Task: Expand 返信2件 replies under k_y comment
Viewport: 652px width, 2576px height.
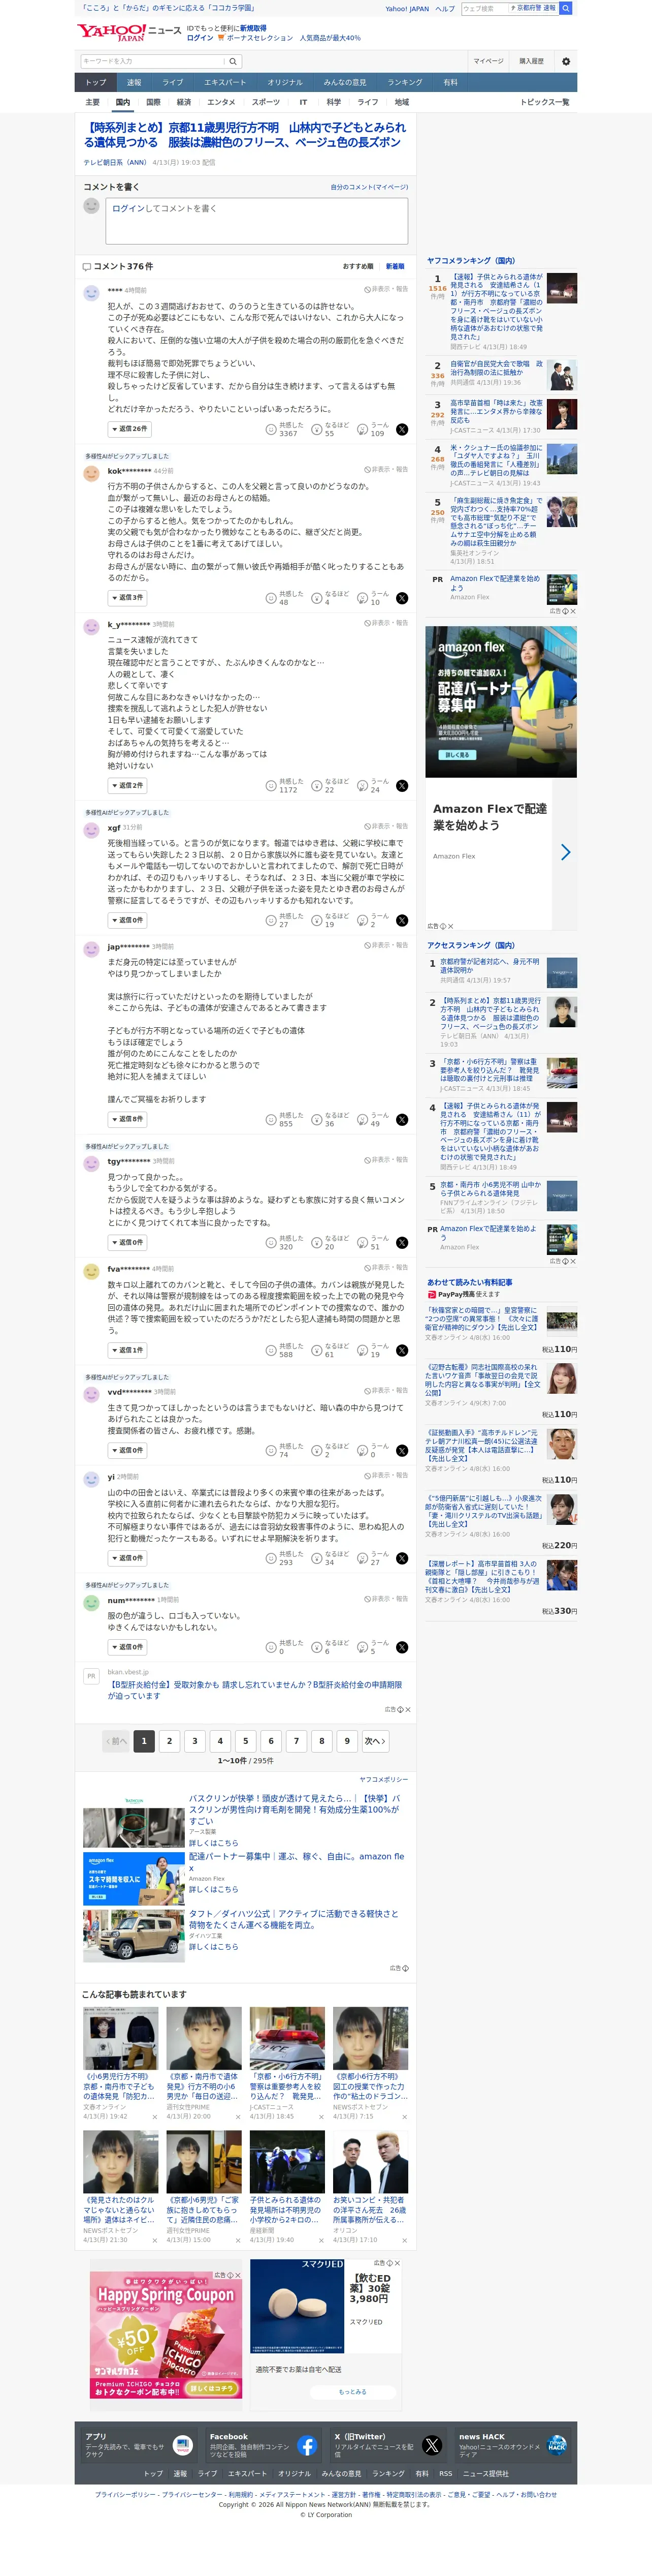Action: click(128, 785)
